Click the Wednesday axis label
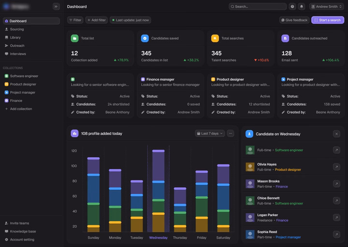 tap(158, 237)
